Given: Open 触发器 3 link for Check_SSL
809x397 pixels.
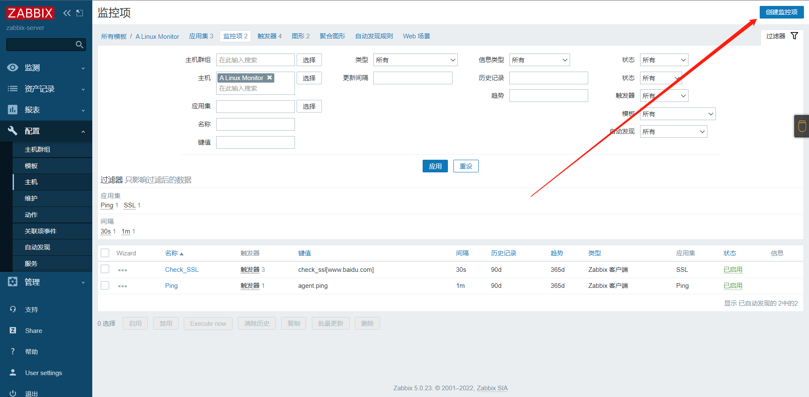Looking at the screenshot, I should 250,270.
